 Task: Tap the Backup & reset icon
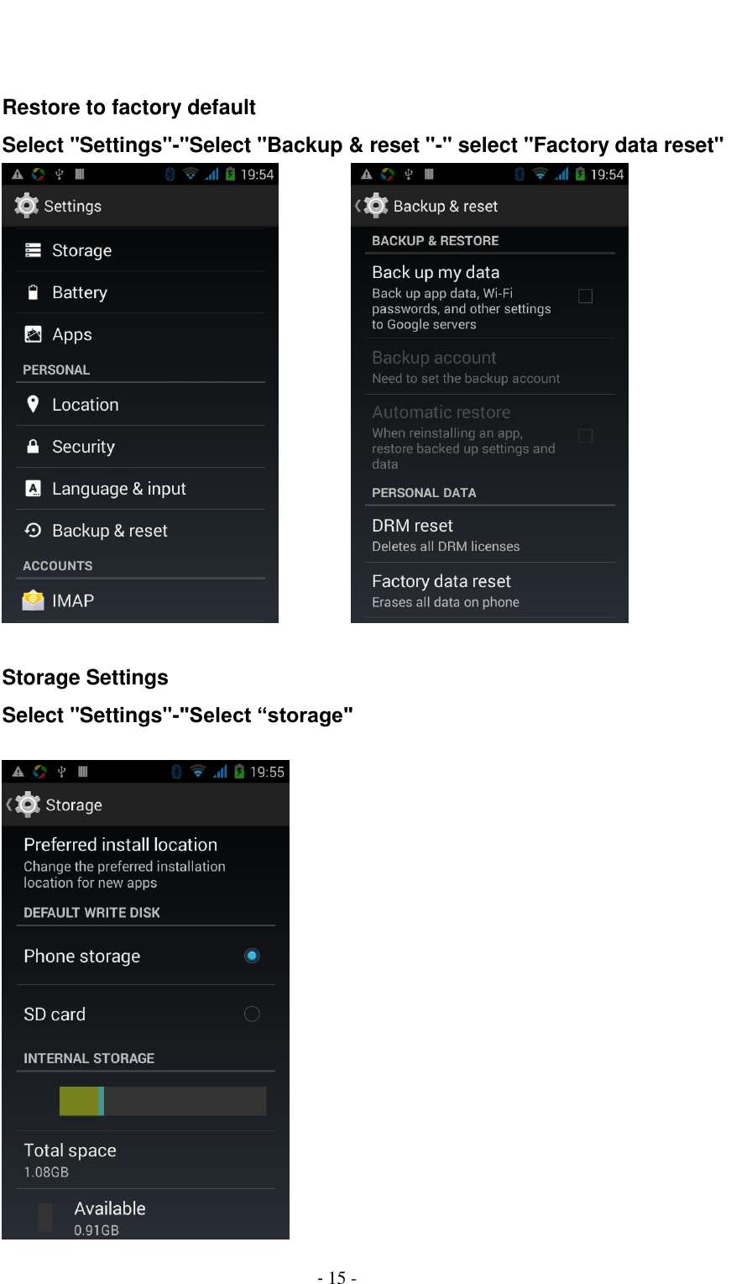pos(32,530)
